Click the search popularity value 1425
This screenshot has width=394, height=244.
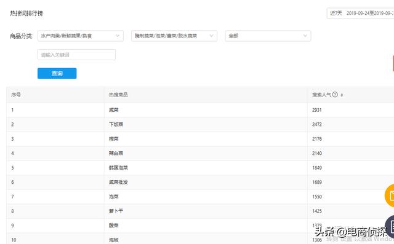[317, 211]
